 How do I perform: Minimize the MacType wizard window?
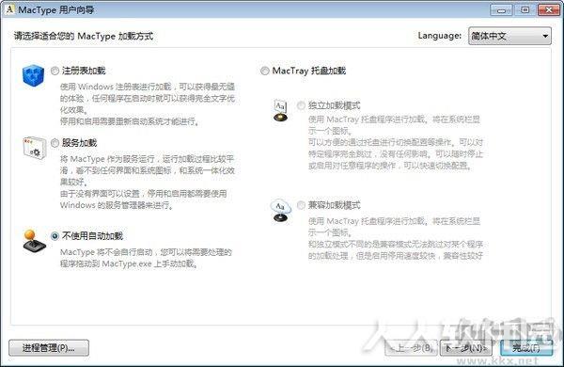pos(501,10)
